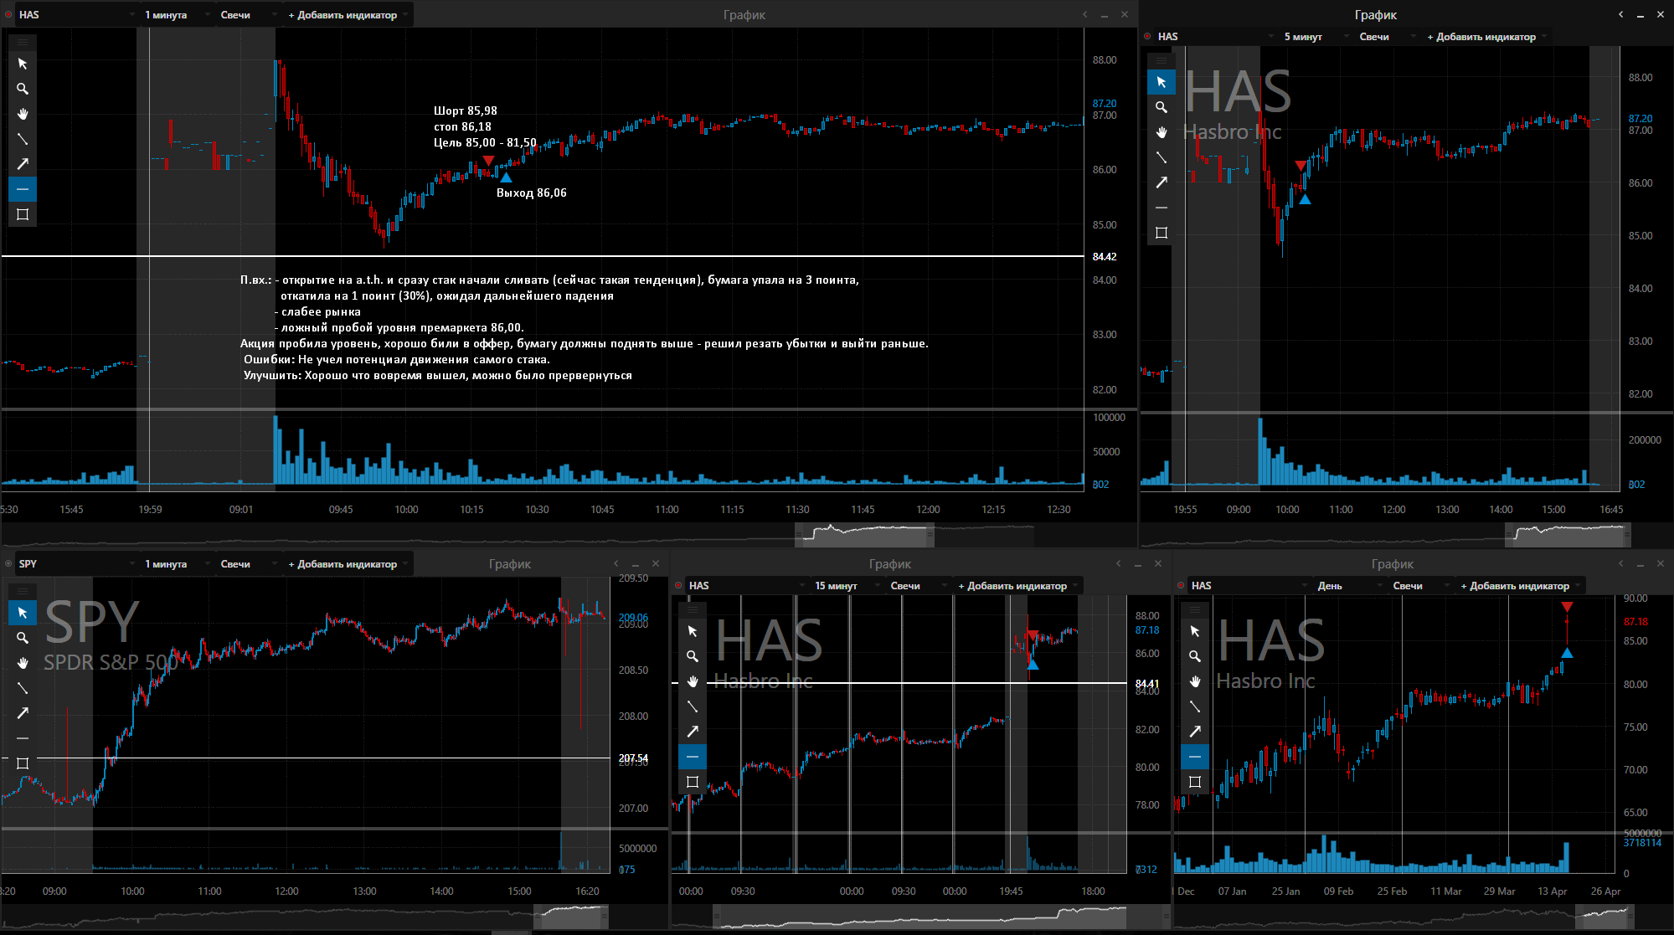Open the '1 минута' timeframe dropdown for HAS
Viewport: 1674px width, 935px height.
(176, 15)
